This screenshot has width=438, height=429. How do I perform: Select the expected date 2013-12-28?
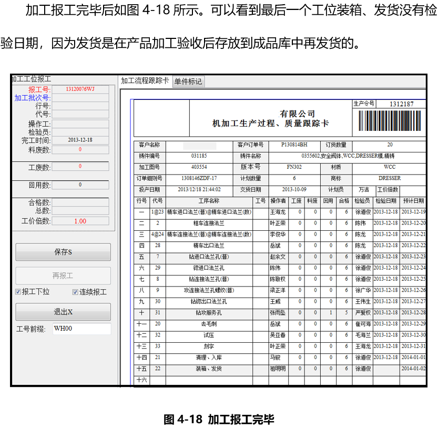pos(413,312)
